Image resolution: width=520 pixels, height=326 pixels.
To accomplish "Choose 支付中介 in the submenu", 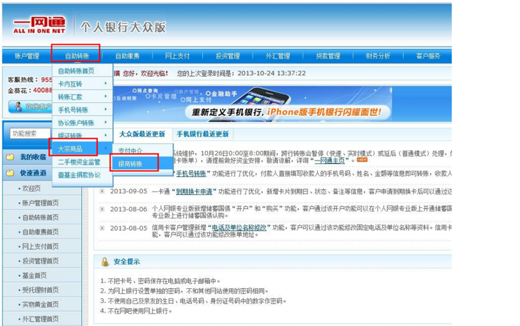I will pyautogui.click(x=143, y=150).
